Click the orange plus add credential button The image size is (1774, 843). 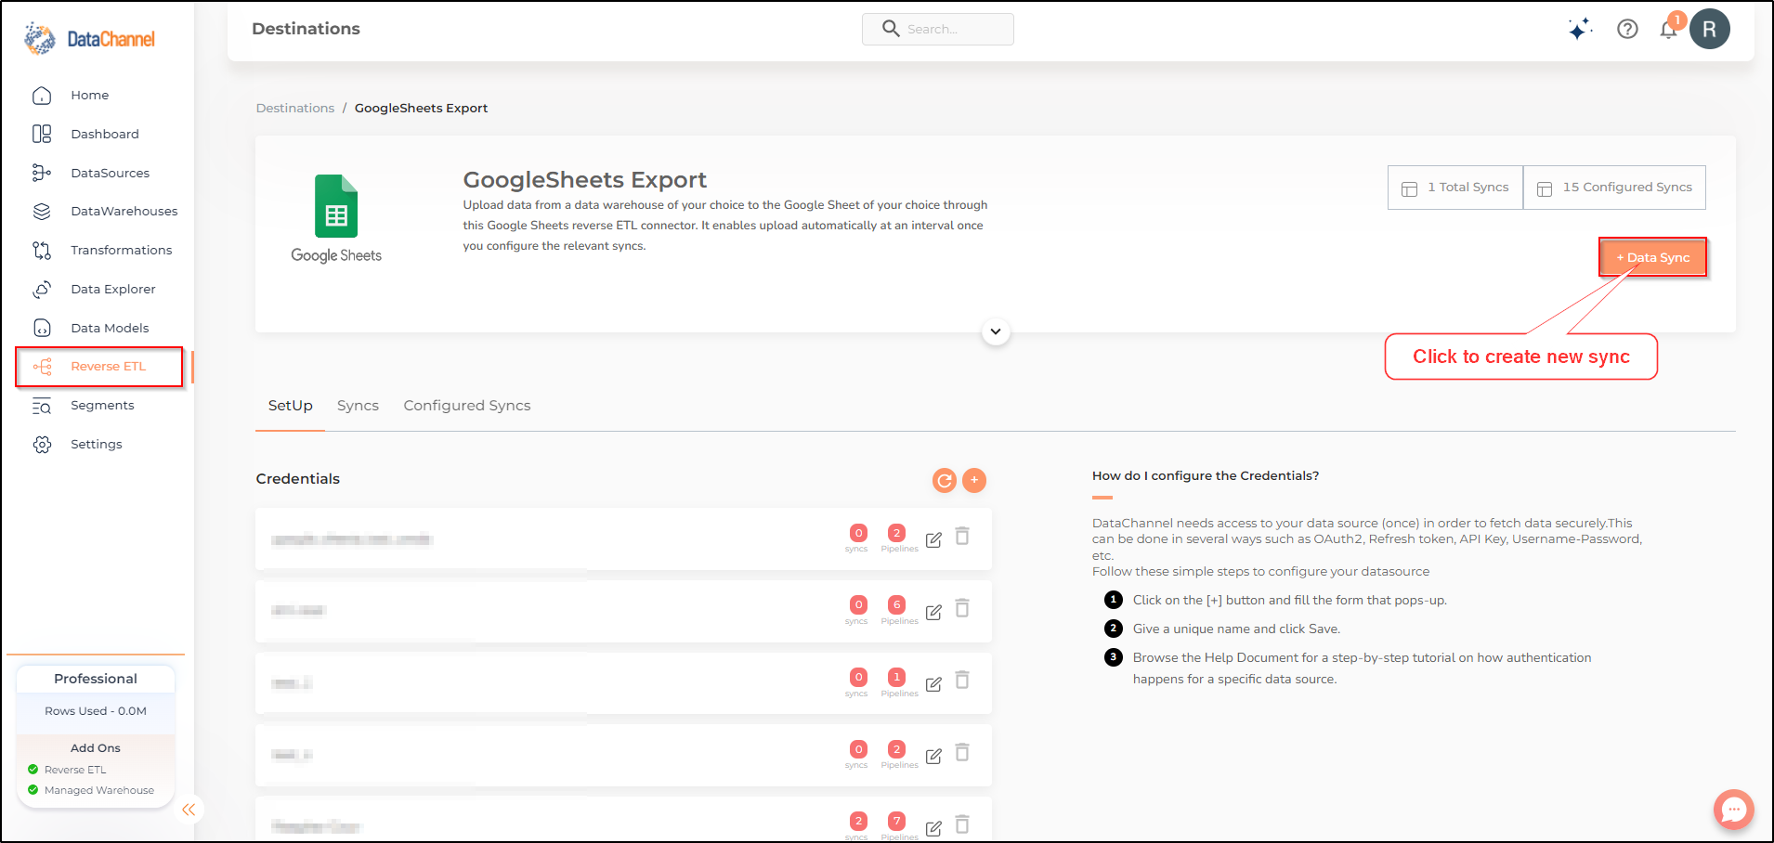pyautogui.click(x=974, y=480)
